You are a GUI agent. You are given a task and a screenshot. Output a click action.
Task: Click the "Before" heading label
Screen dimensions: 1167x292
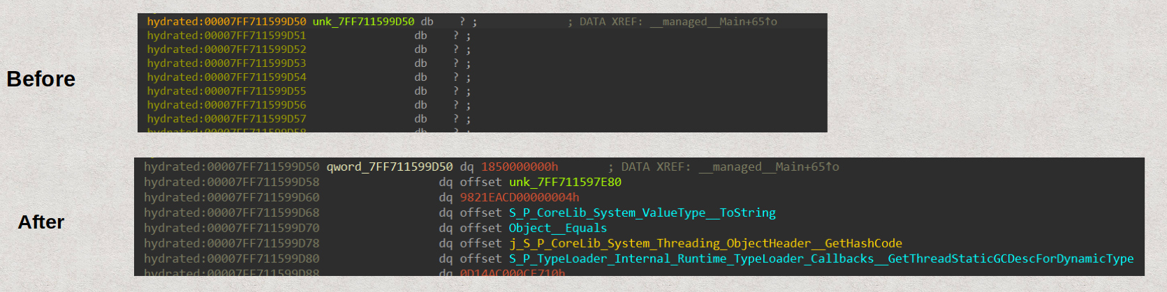[41, 79]
